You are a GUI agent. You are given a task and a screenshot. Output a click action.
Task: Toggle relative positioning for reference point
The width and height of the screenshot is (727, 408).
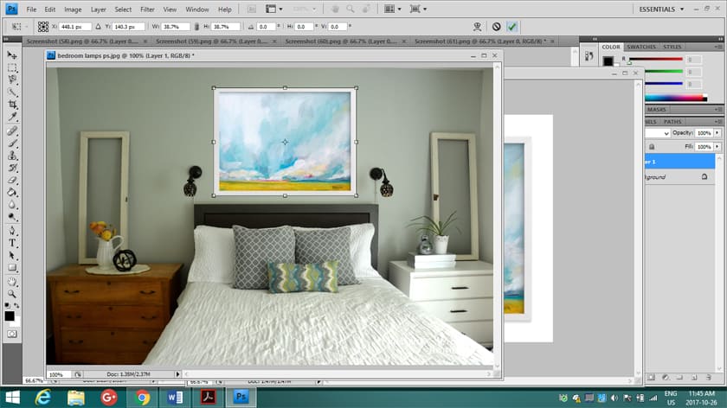click(x=99, y=27)
